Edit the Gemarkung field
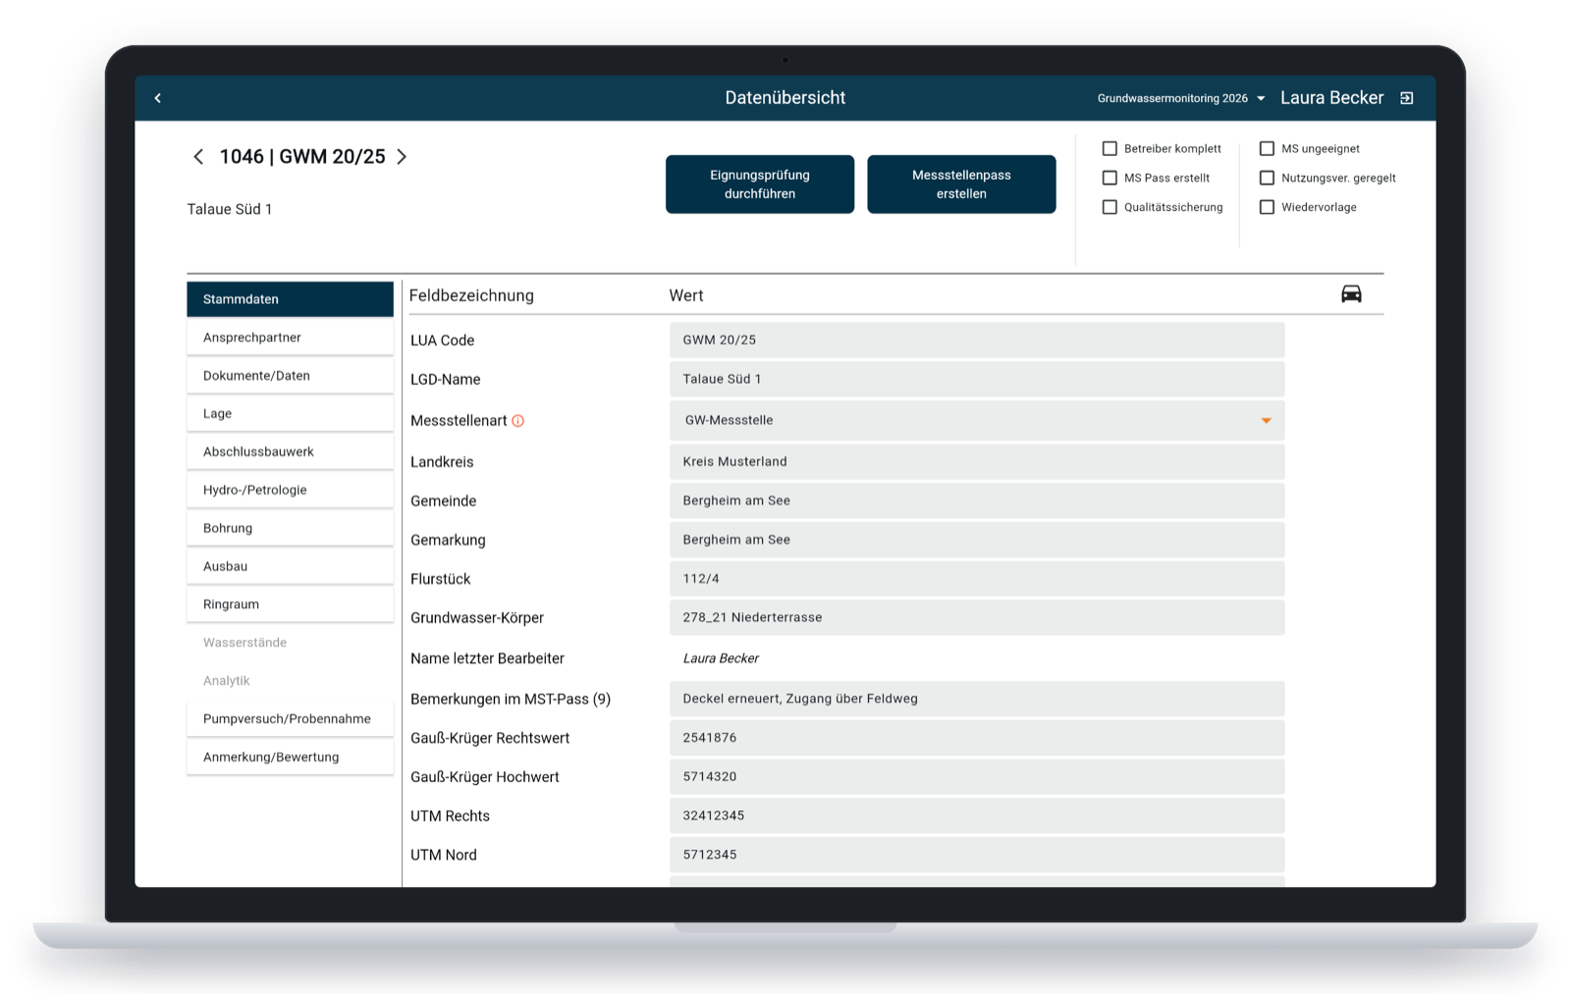The image size is (1571, 994). tap(977, 541)
